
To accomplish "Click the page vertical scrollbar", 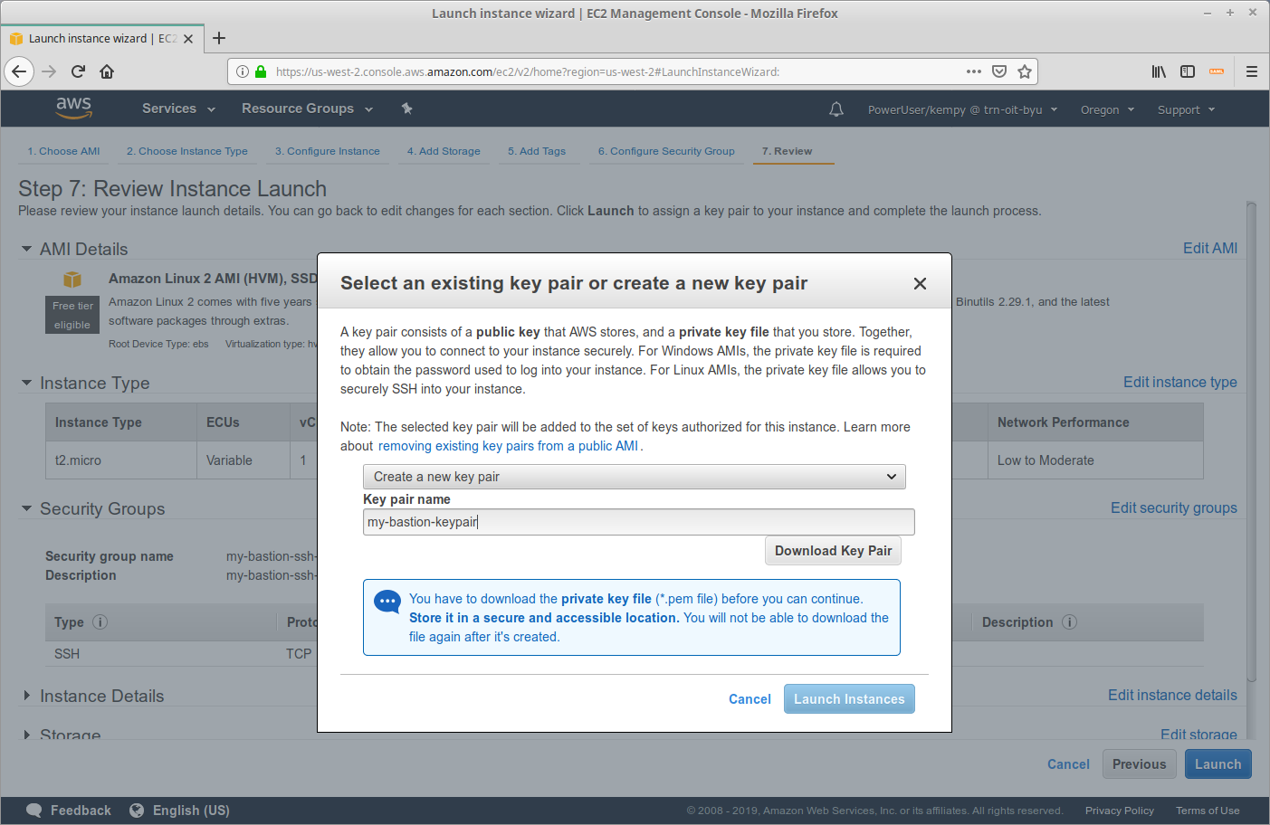I will point(1252,443).
